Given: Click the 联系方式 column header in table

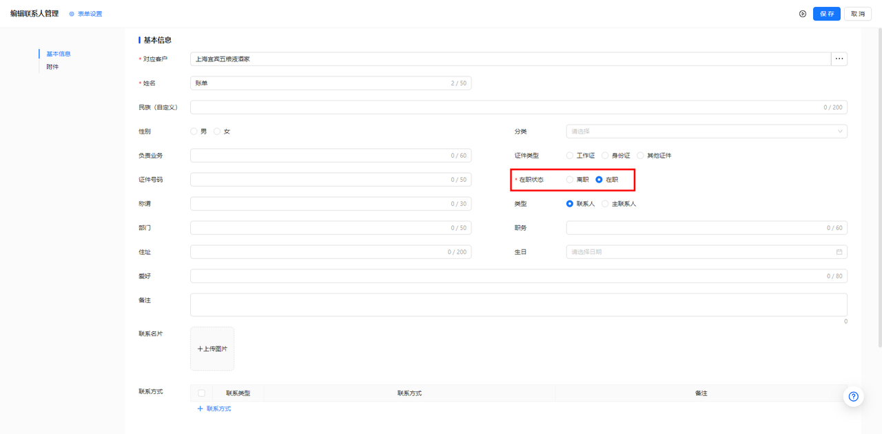Looking at the screenshot, I should [409, 393].
